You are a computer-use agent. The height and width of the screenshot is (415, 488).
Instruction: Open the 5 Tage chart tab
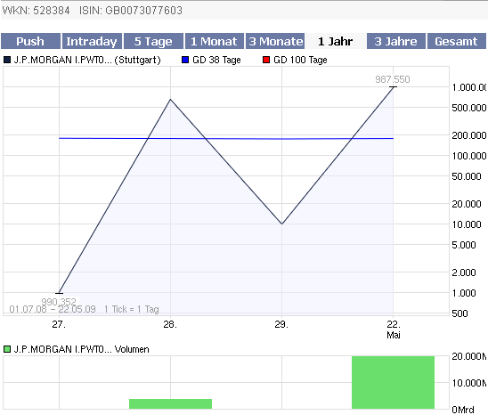pos(153,41)
